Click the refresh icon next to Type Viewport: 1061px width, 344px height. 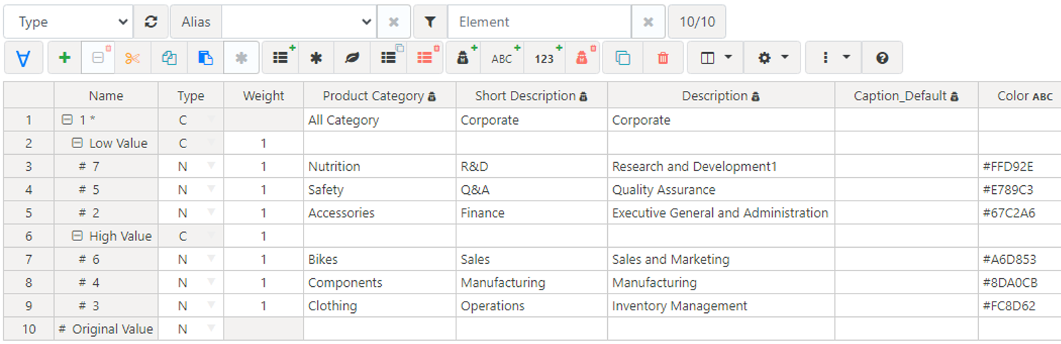(x=151, y=22)
